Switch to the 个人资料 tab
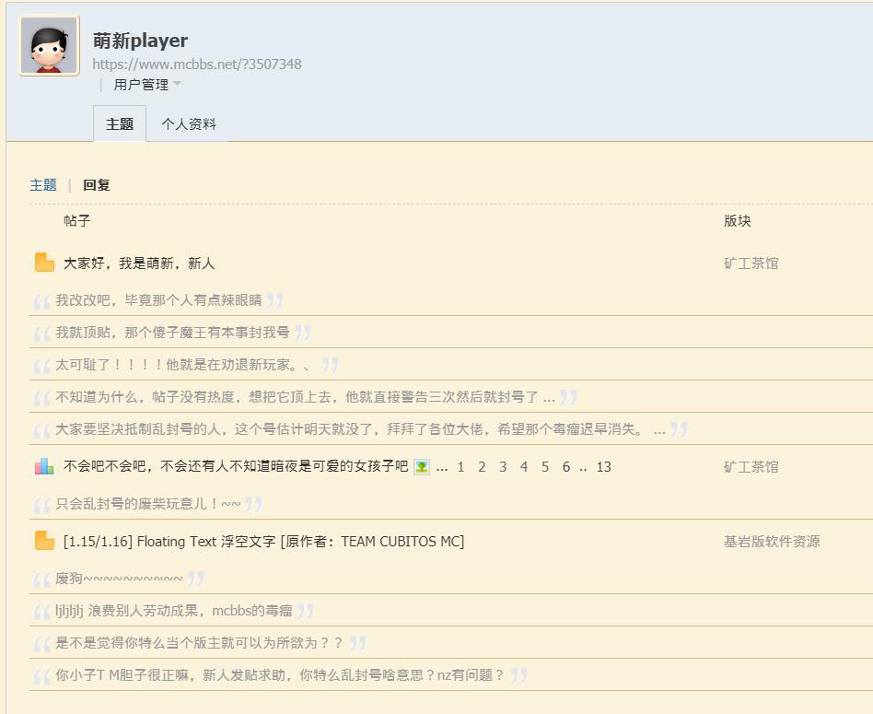Viewport: 873px width, 714px height. [x=189, y=123]
